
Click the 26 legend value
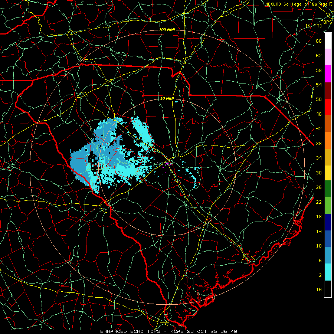319,187
